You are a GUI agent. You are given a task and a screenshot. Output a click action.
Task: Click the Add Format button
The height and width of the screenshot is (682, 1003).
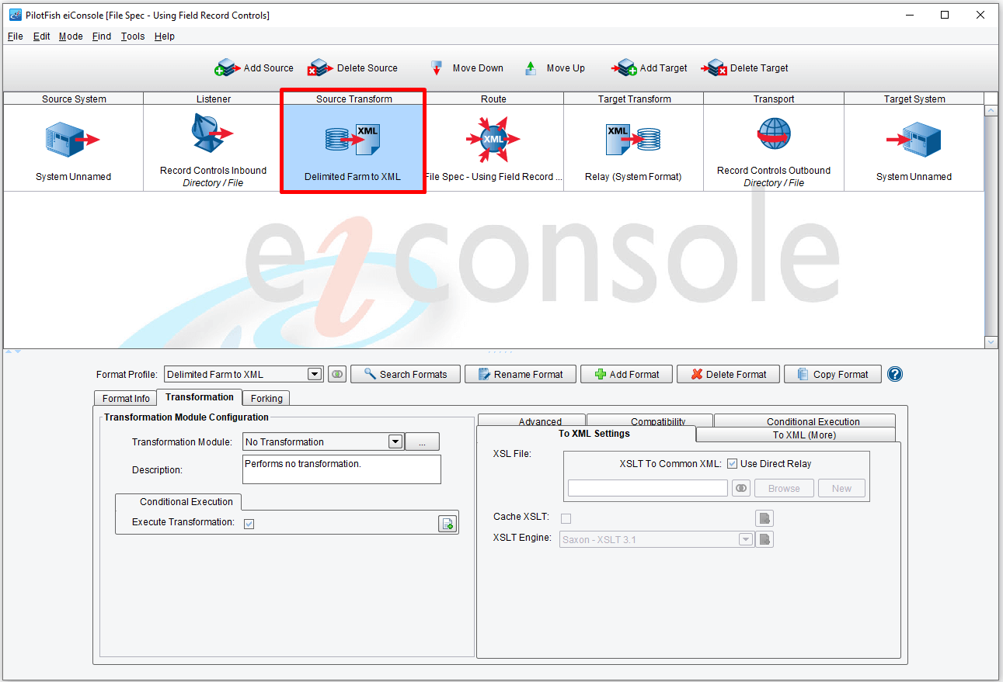coord(626,374)
